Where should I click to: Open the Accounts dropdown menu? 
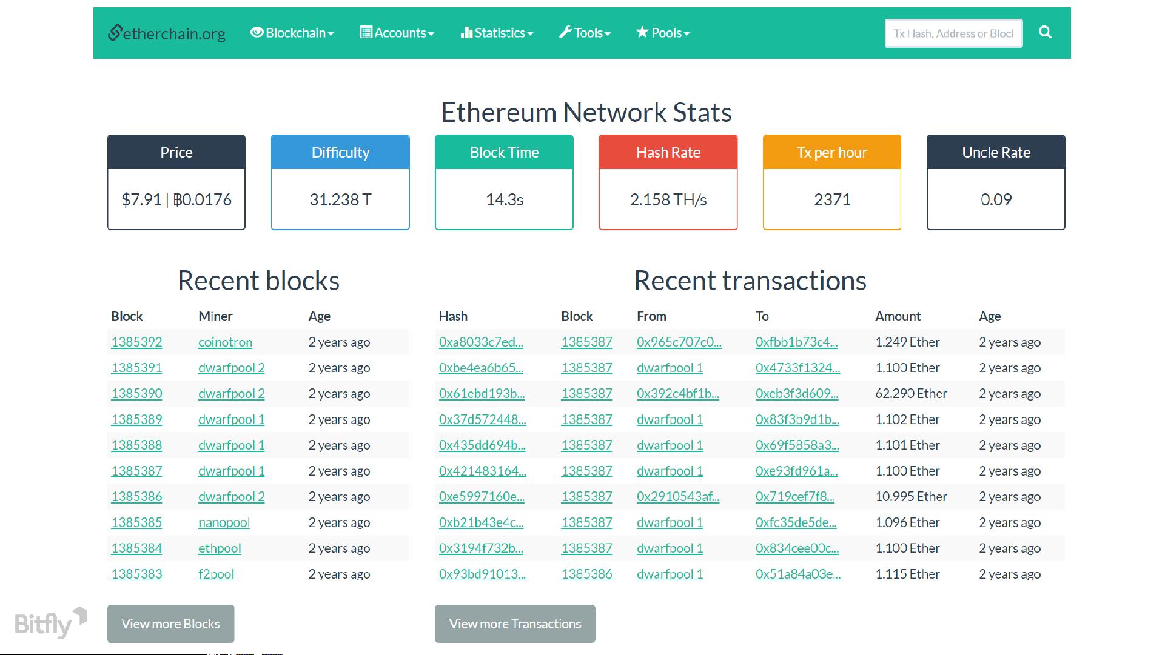pos(397,33)
